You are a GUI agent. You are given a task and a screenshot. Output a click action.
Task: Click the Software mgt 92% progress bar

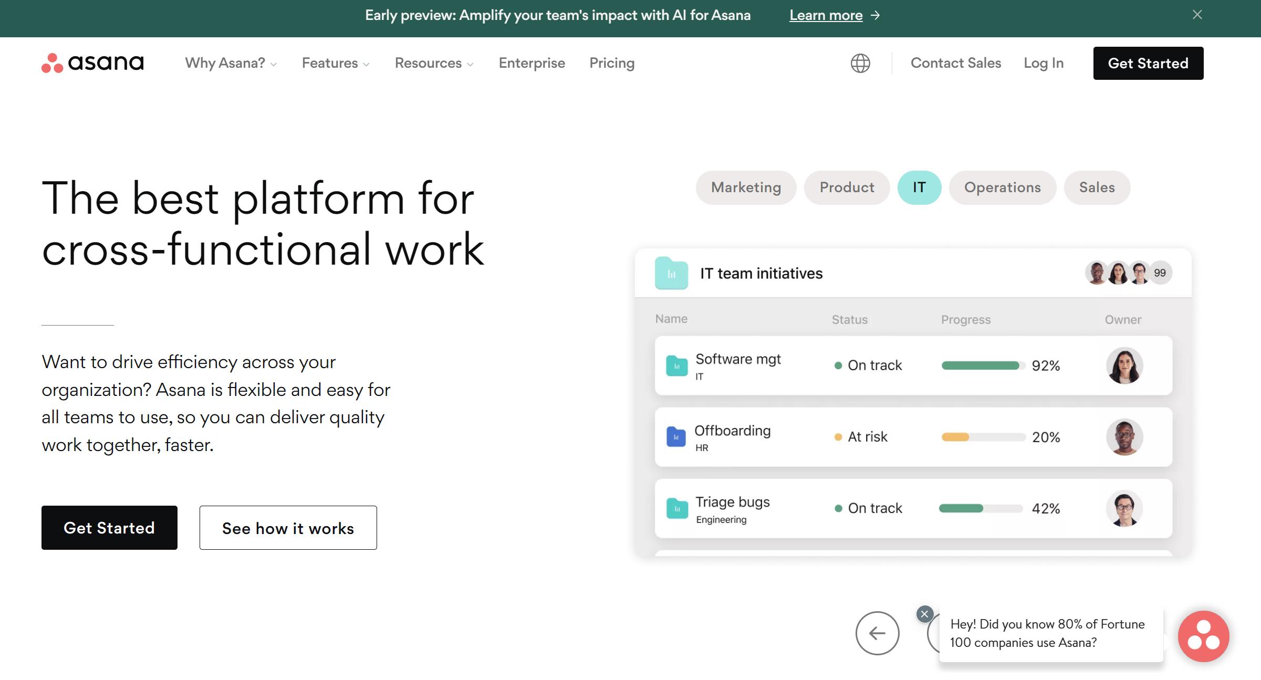[x=982, y=365]
